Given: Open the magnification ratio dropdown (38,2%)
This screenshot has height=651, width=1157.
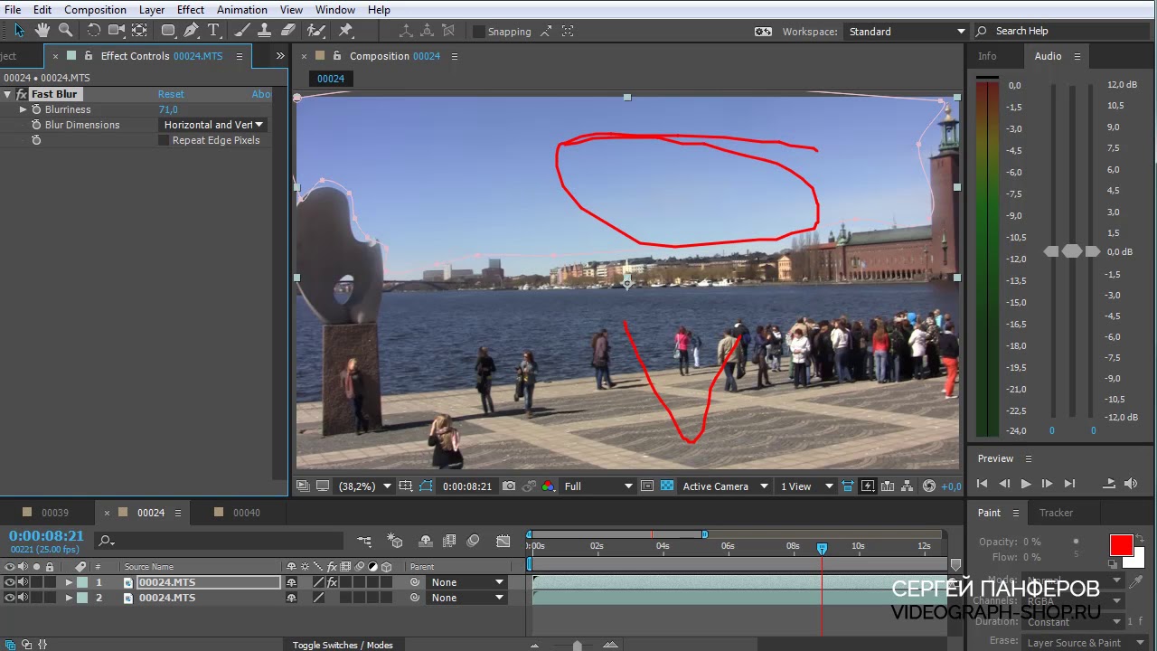Looking at the screenshot, I should pos(364,486).
